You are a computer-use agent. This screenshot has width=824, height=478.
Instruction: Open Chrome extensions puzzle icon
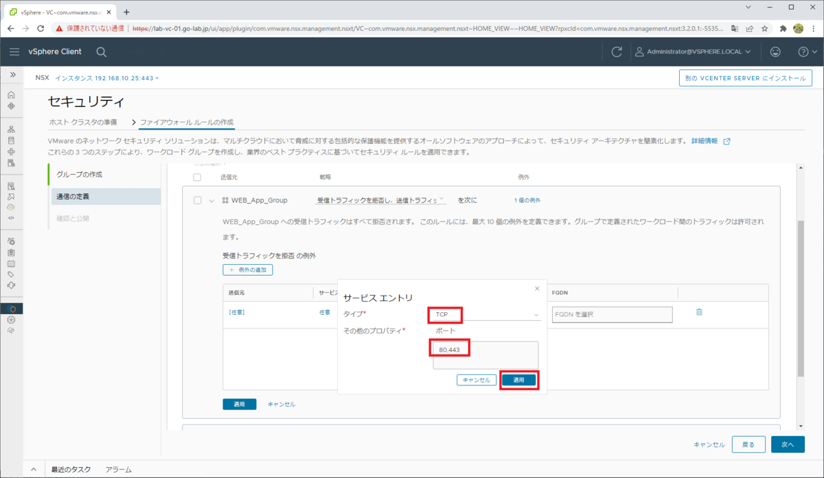click(x=783, y=28)
